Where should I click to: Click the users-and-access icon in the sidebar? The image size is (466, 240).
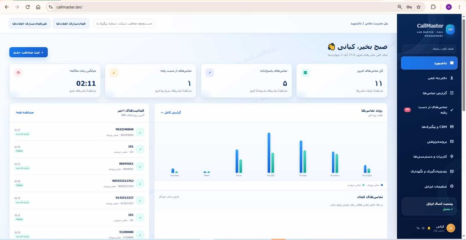pos(452,156)
